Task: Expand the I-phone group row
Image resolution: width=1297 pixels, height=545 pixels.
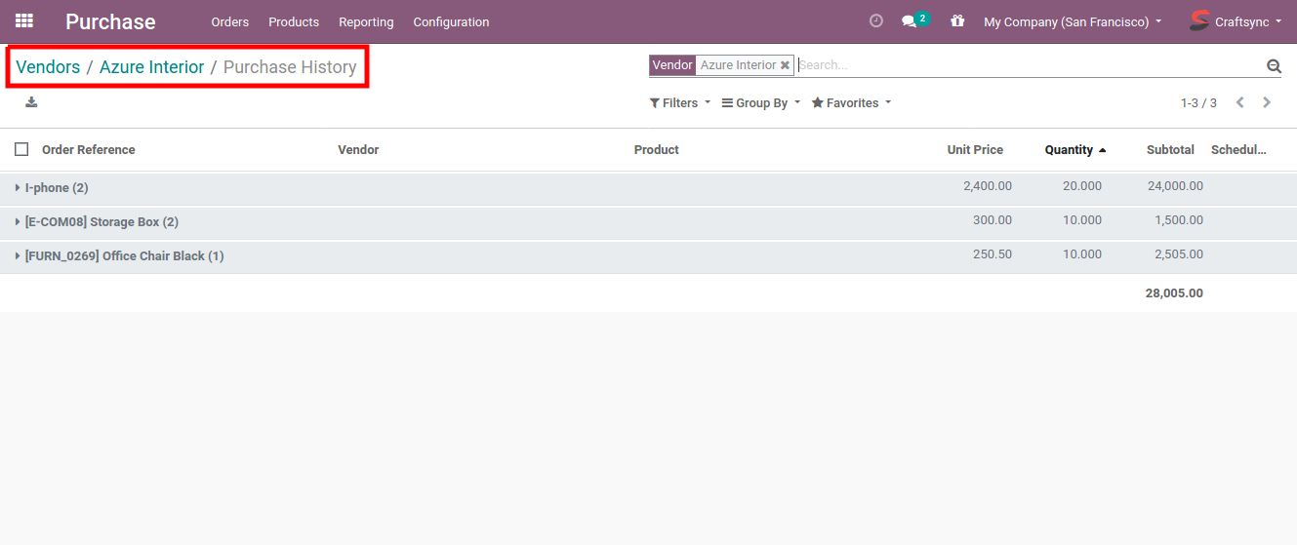Action: click(56, 187)
